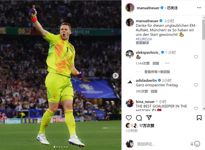Screen dimensions: 205x150
Task: Open the #EURO24 hashtag
Action: coord(144,39)
